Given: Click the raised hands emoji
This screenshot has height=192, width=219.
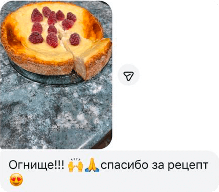Looking at the screenshot, I should pyautogui.click(x=75, y=165).
